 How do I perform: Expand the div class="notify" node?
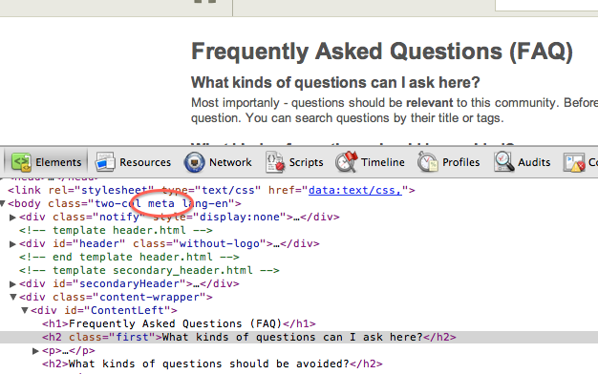[12, 218]
